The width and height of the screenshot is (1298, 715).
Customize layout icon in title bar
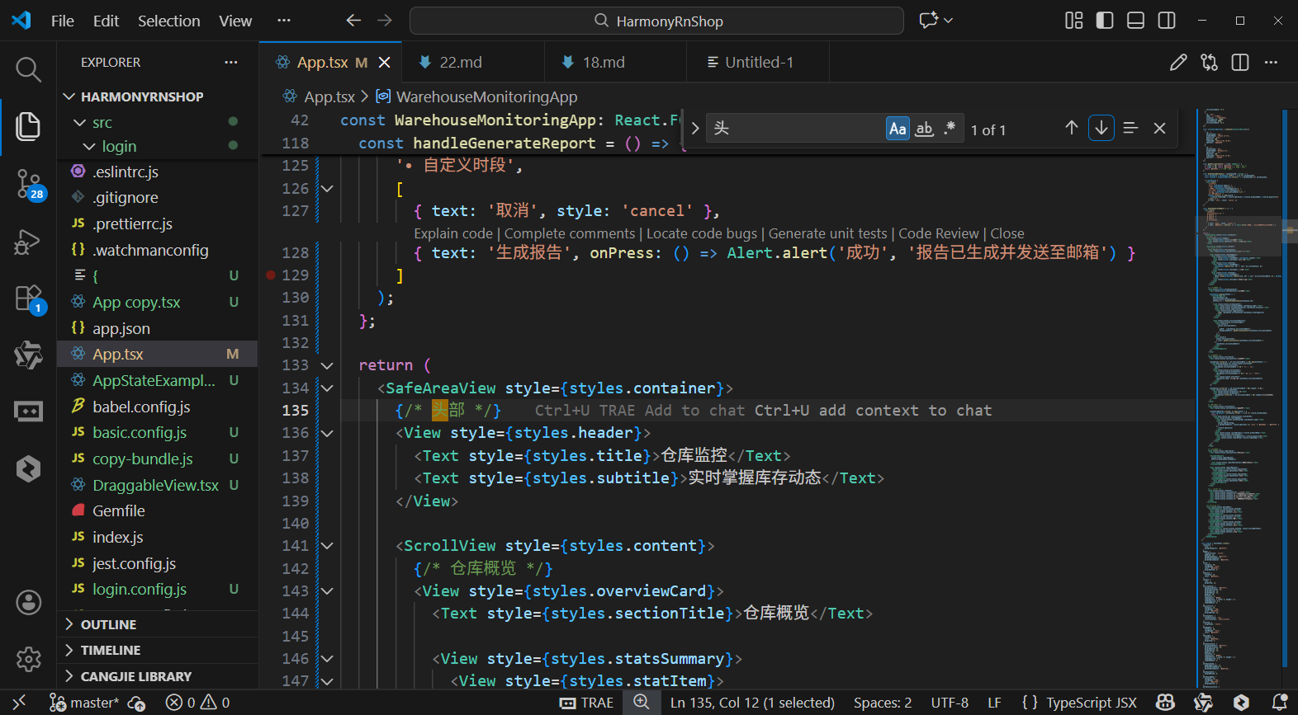pos(1073,21)
